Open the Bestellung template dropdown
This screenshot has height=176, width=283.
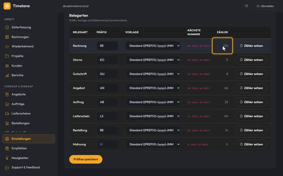153,130
